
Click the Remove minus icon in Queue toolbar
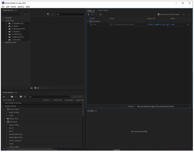[x=97, y=15]
